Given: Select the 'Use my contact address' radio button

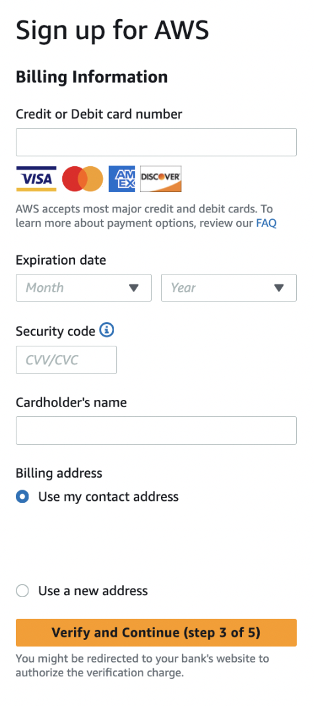Looking at the screenshot, I should pyautogui.click(x=22, y=497).
